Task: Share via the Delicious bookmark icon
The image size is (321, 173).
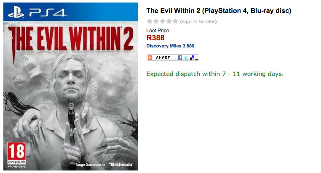Action: point(192,58)
